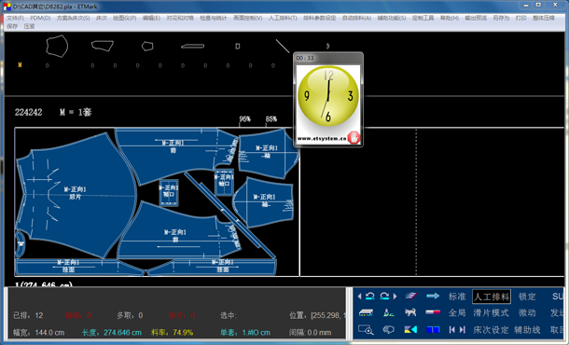The height and width of the screenshot is (345, 569).
Task: Click the redo rotate-right arrow icon
Action: click(384, 296)
